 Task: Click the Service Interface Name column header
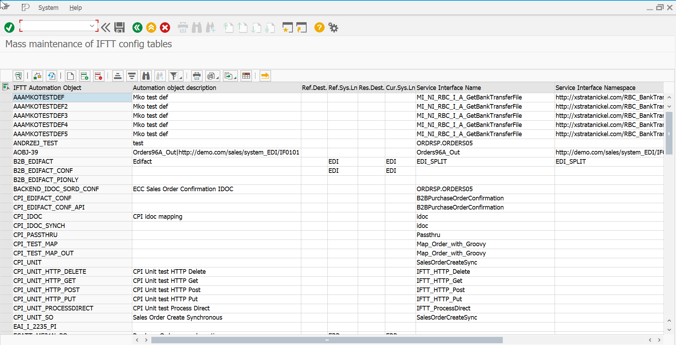tap(448, 88)
